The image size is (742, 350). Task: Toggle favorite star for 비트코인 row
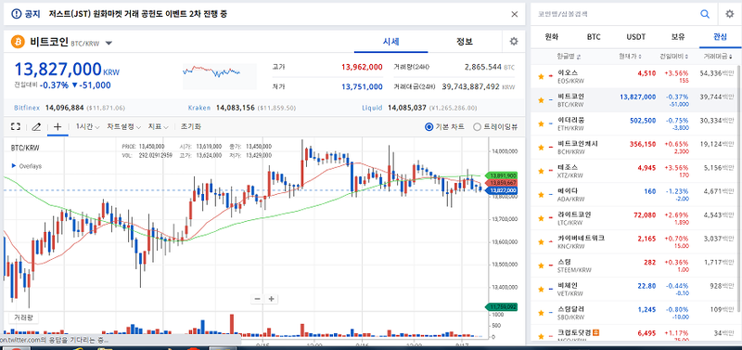tap(542, 100)
